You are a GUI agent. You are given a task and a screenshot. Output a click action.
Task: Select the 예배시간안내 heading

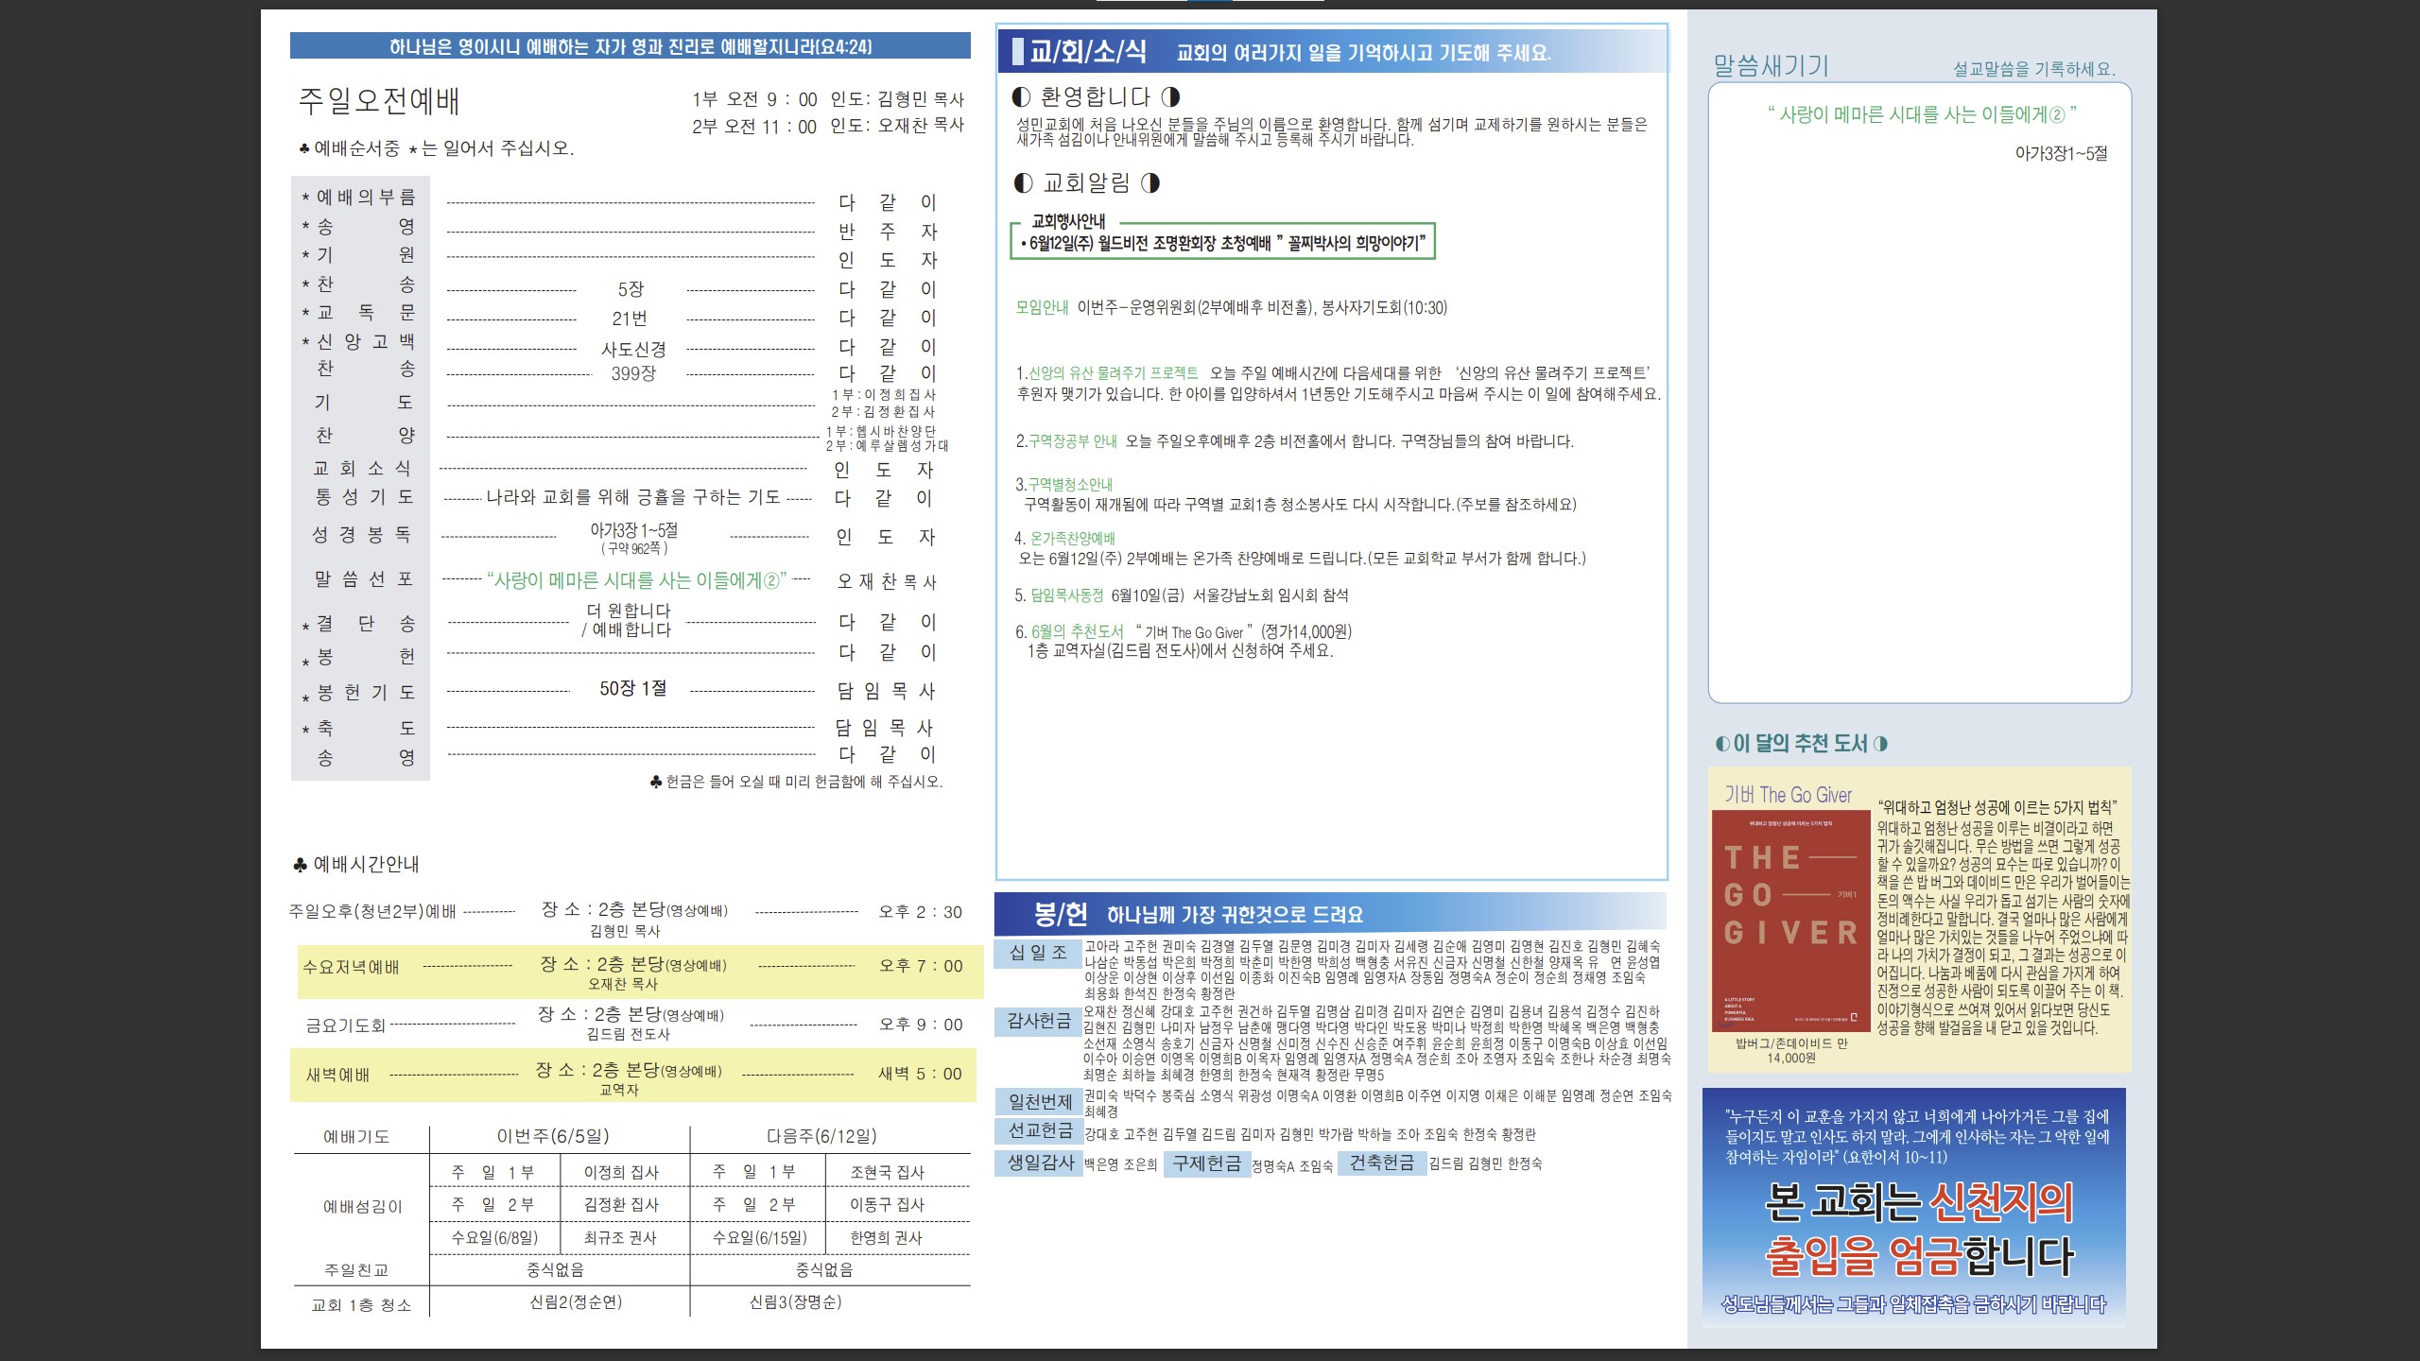[x=356, y=864]
